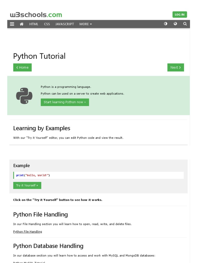Select JAVASCRIPT in the navbar

(65, 24)
